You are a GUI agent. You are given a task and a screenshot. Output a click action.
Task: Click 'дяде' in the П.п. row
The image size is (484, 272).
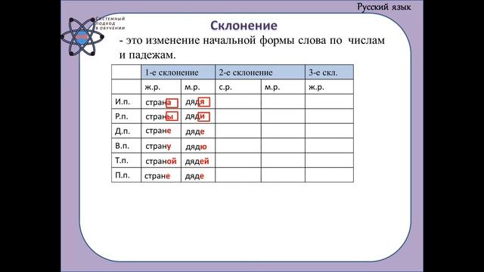(x=194, y=176)
